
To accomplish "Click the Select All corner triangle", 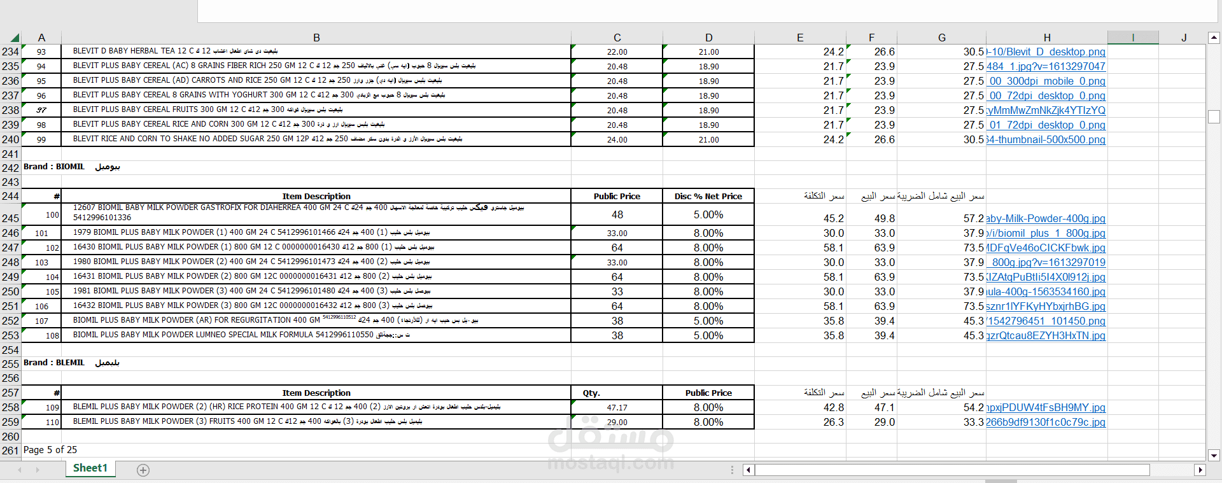I will (x=15, y=38).
